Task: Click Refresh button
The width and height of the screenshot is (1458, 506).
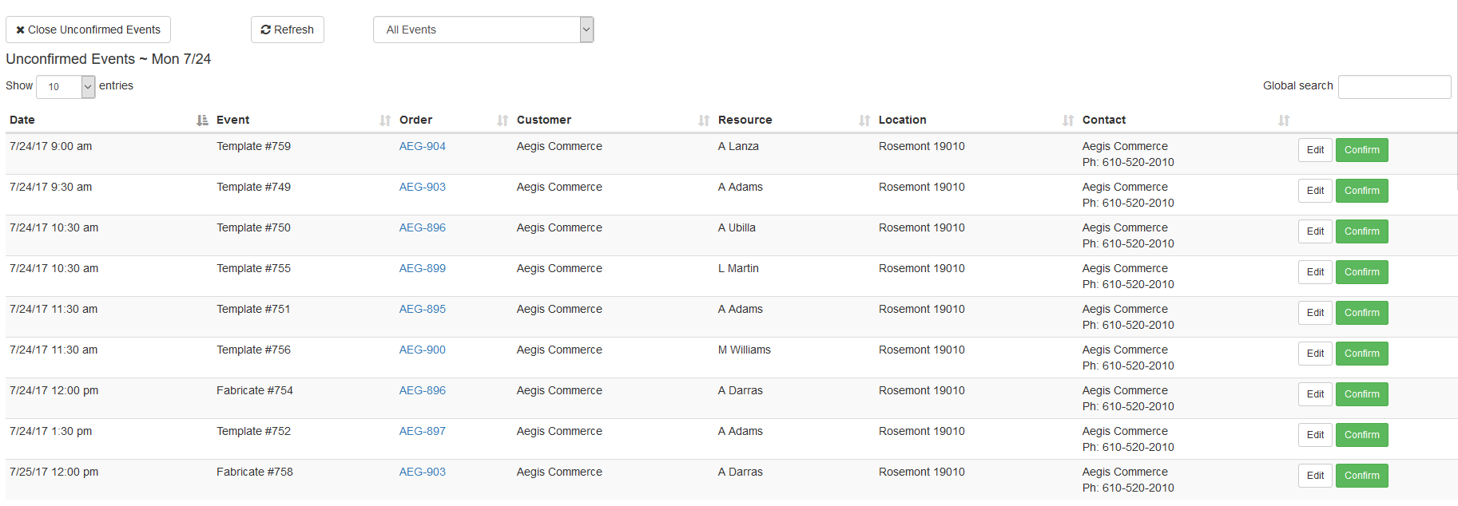Action: [287, 30]
